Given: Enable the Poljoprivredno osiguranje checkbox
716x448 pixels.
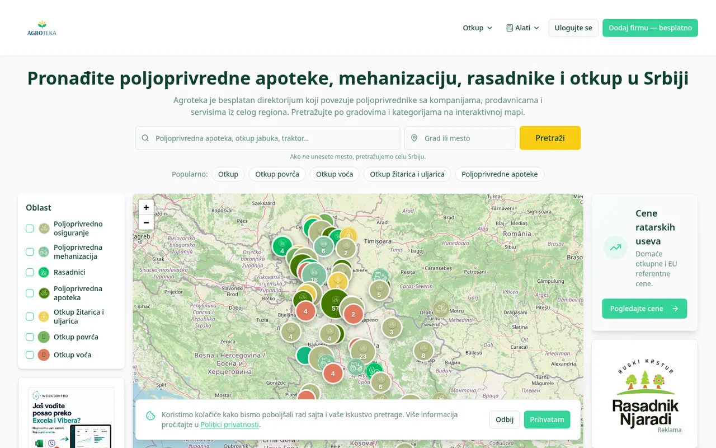Looking at the screenshot, I should 30,228.
